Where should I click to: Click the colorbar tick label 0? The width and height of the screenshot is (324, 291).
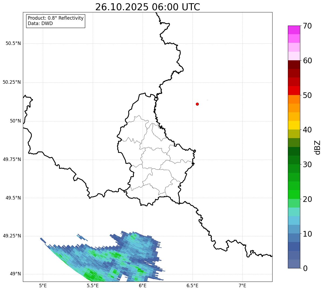click(305, 268)
